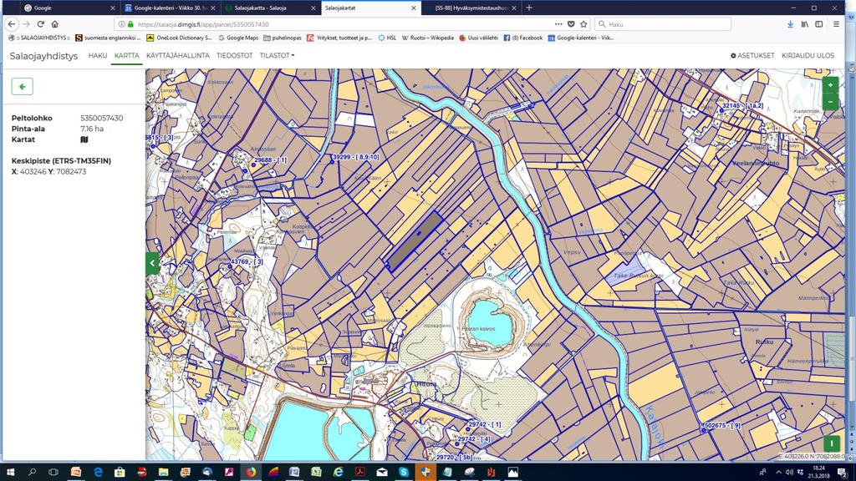This screenshot has width=856, height=481.
Task: Go to the Firefox home page
Action: pos(54,24)
